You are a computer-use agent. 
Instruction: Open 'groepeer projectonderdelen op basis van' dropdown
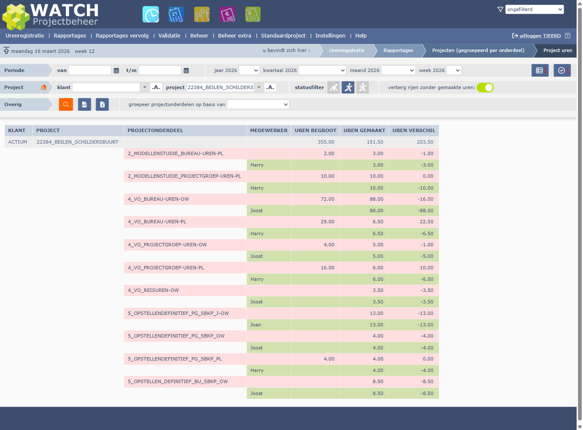(x=258, y=104)
